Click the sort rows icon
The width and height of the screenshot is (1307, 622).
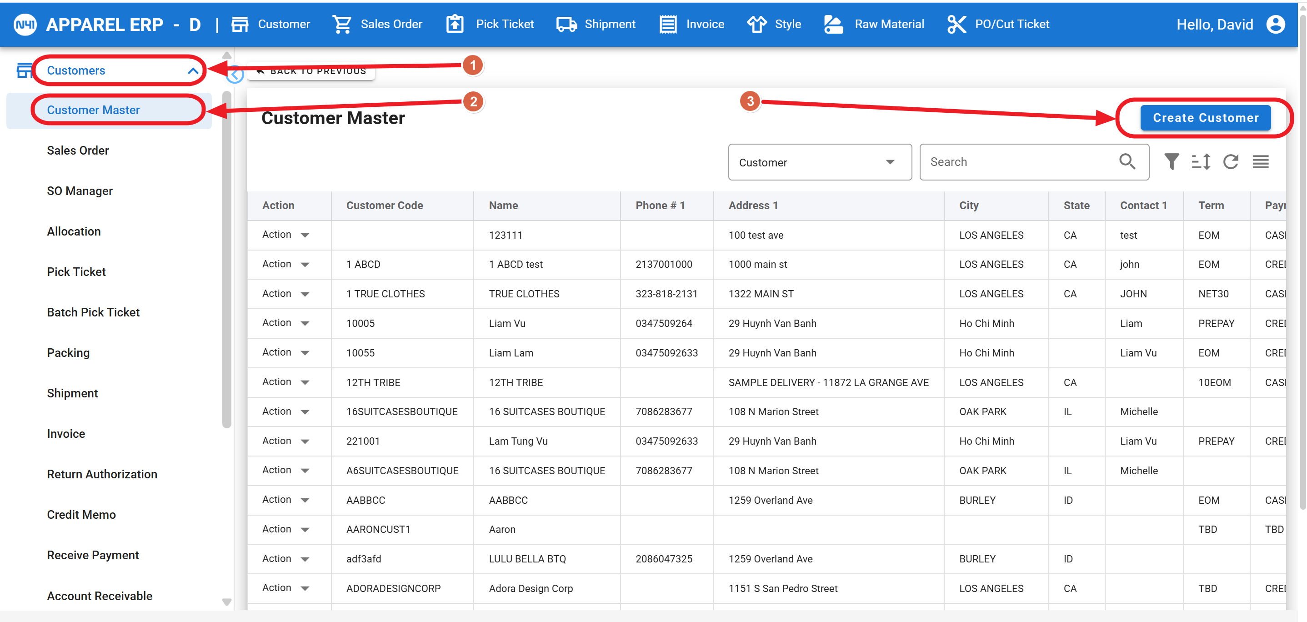click(x=1201, y=162)
